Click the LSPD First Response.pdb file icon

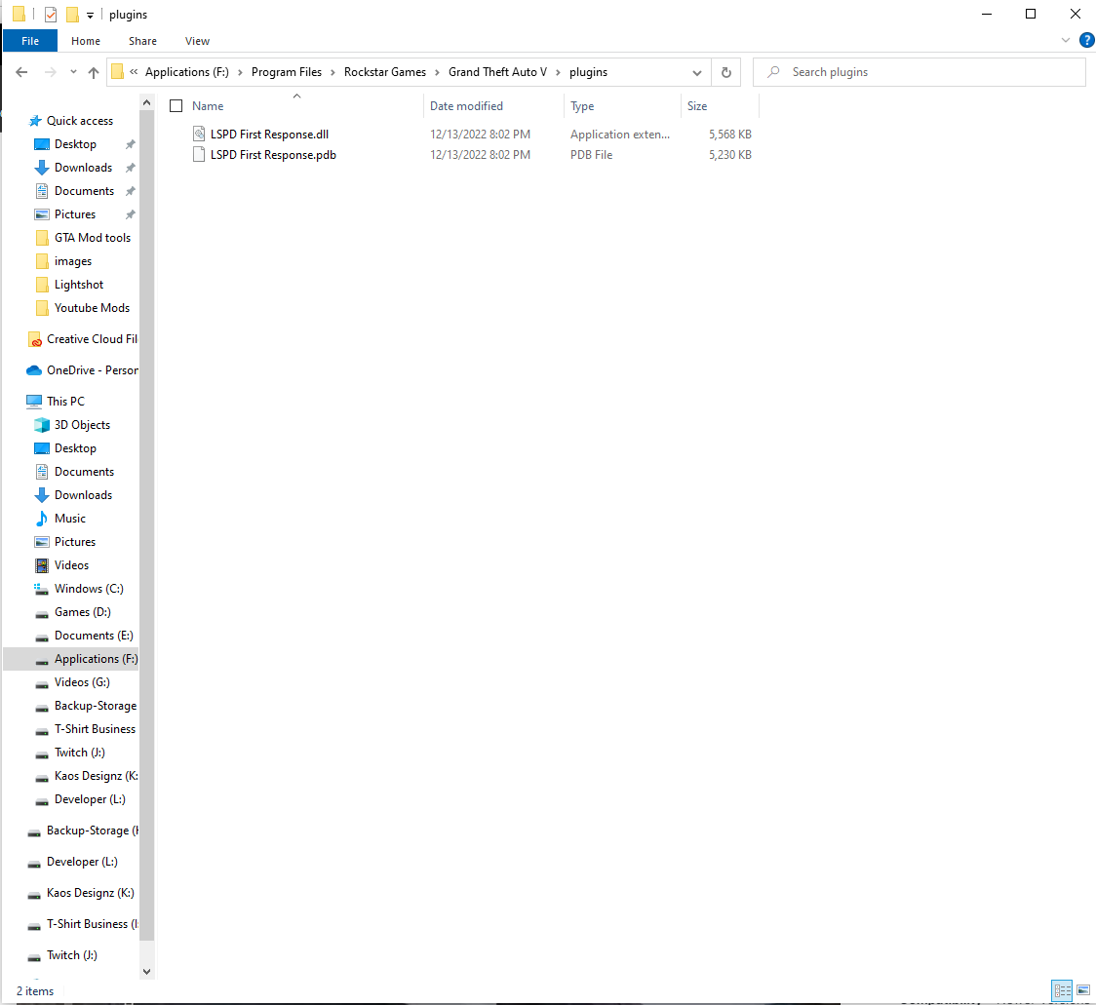point(199,154)
